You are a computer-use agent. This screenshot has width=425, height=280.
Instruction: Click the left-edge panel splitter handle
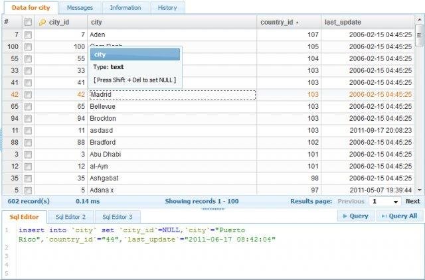pyautogui.click(x=1, y=139)
